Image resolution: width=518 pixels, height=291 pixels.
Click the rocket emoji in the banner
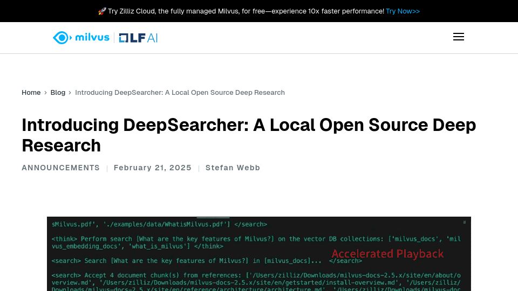[x=102, y=11]
